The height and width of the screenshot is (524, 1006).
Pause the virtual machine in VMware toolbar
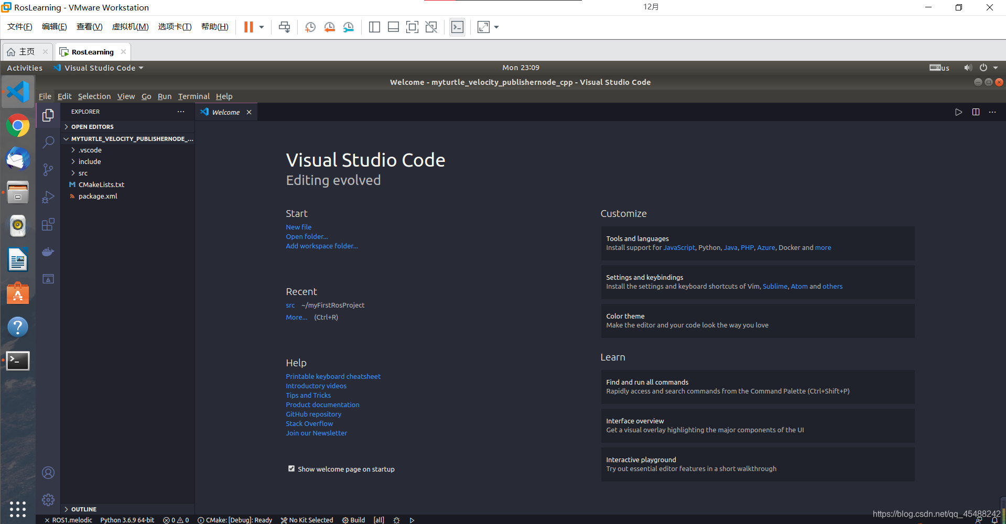click(x=248, y=27)
